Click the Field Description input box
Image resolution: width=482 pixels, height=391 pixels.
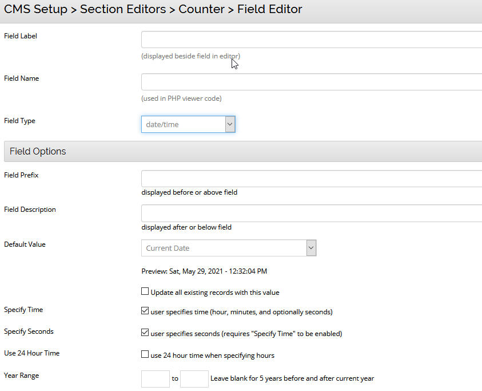click(x=312, y=214)
